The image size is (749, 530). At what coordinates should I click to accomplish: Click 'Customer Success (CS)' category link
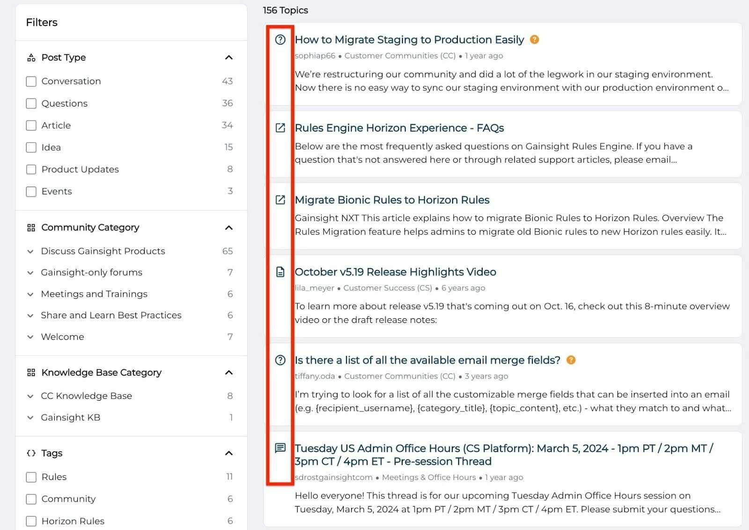pyautogui.click(x=388, y=288)
